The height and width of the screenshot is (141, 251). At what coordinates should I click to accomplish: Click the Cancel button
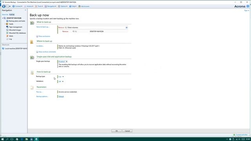[127, 131]
